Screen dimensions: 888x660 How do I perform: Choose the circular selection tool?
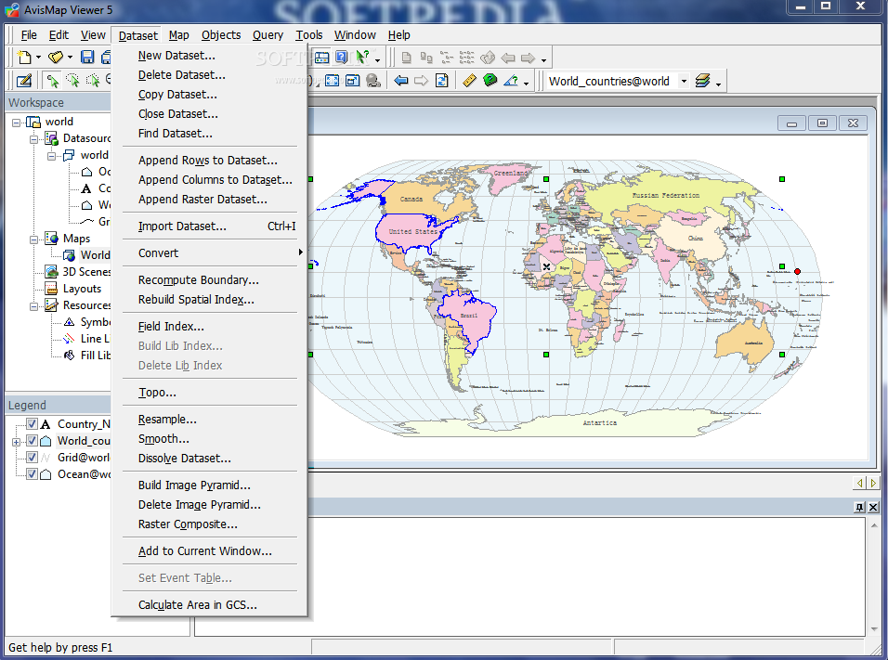click(x=72, y=81)
